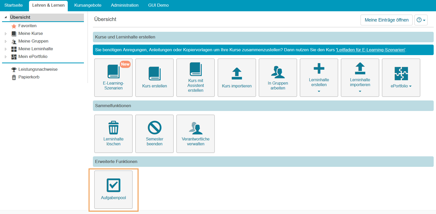Open In Gruppen arbeiten tile
Viewport: 436px width, 214px height.
[x=278, y=77]
